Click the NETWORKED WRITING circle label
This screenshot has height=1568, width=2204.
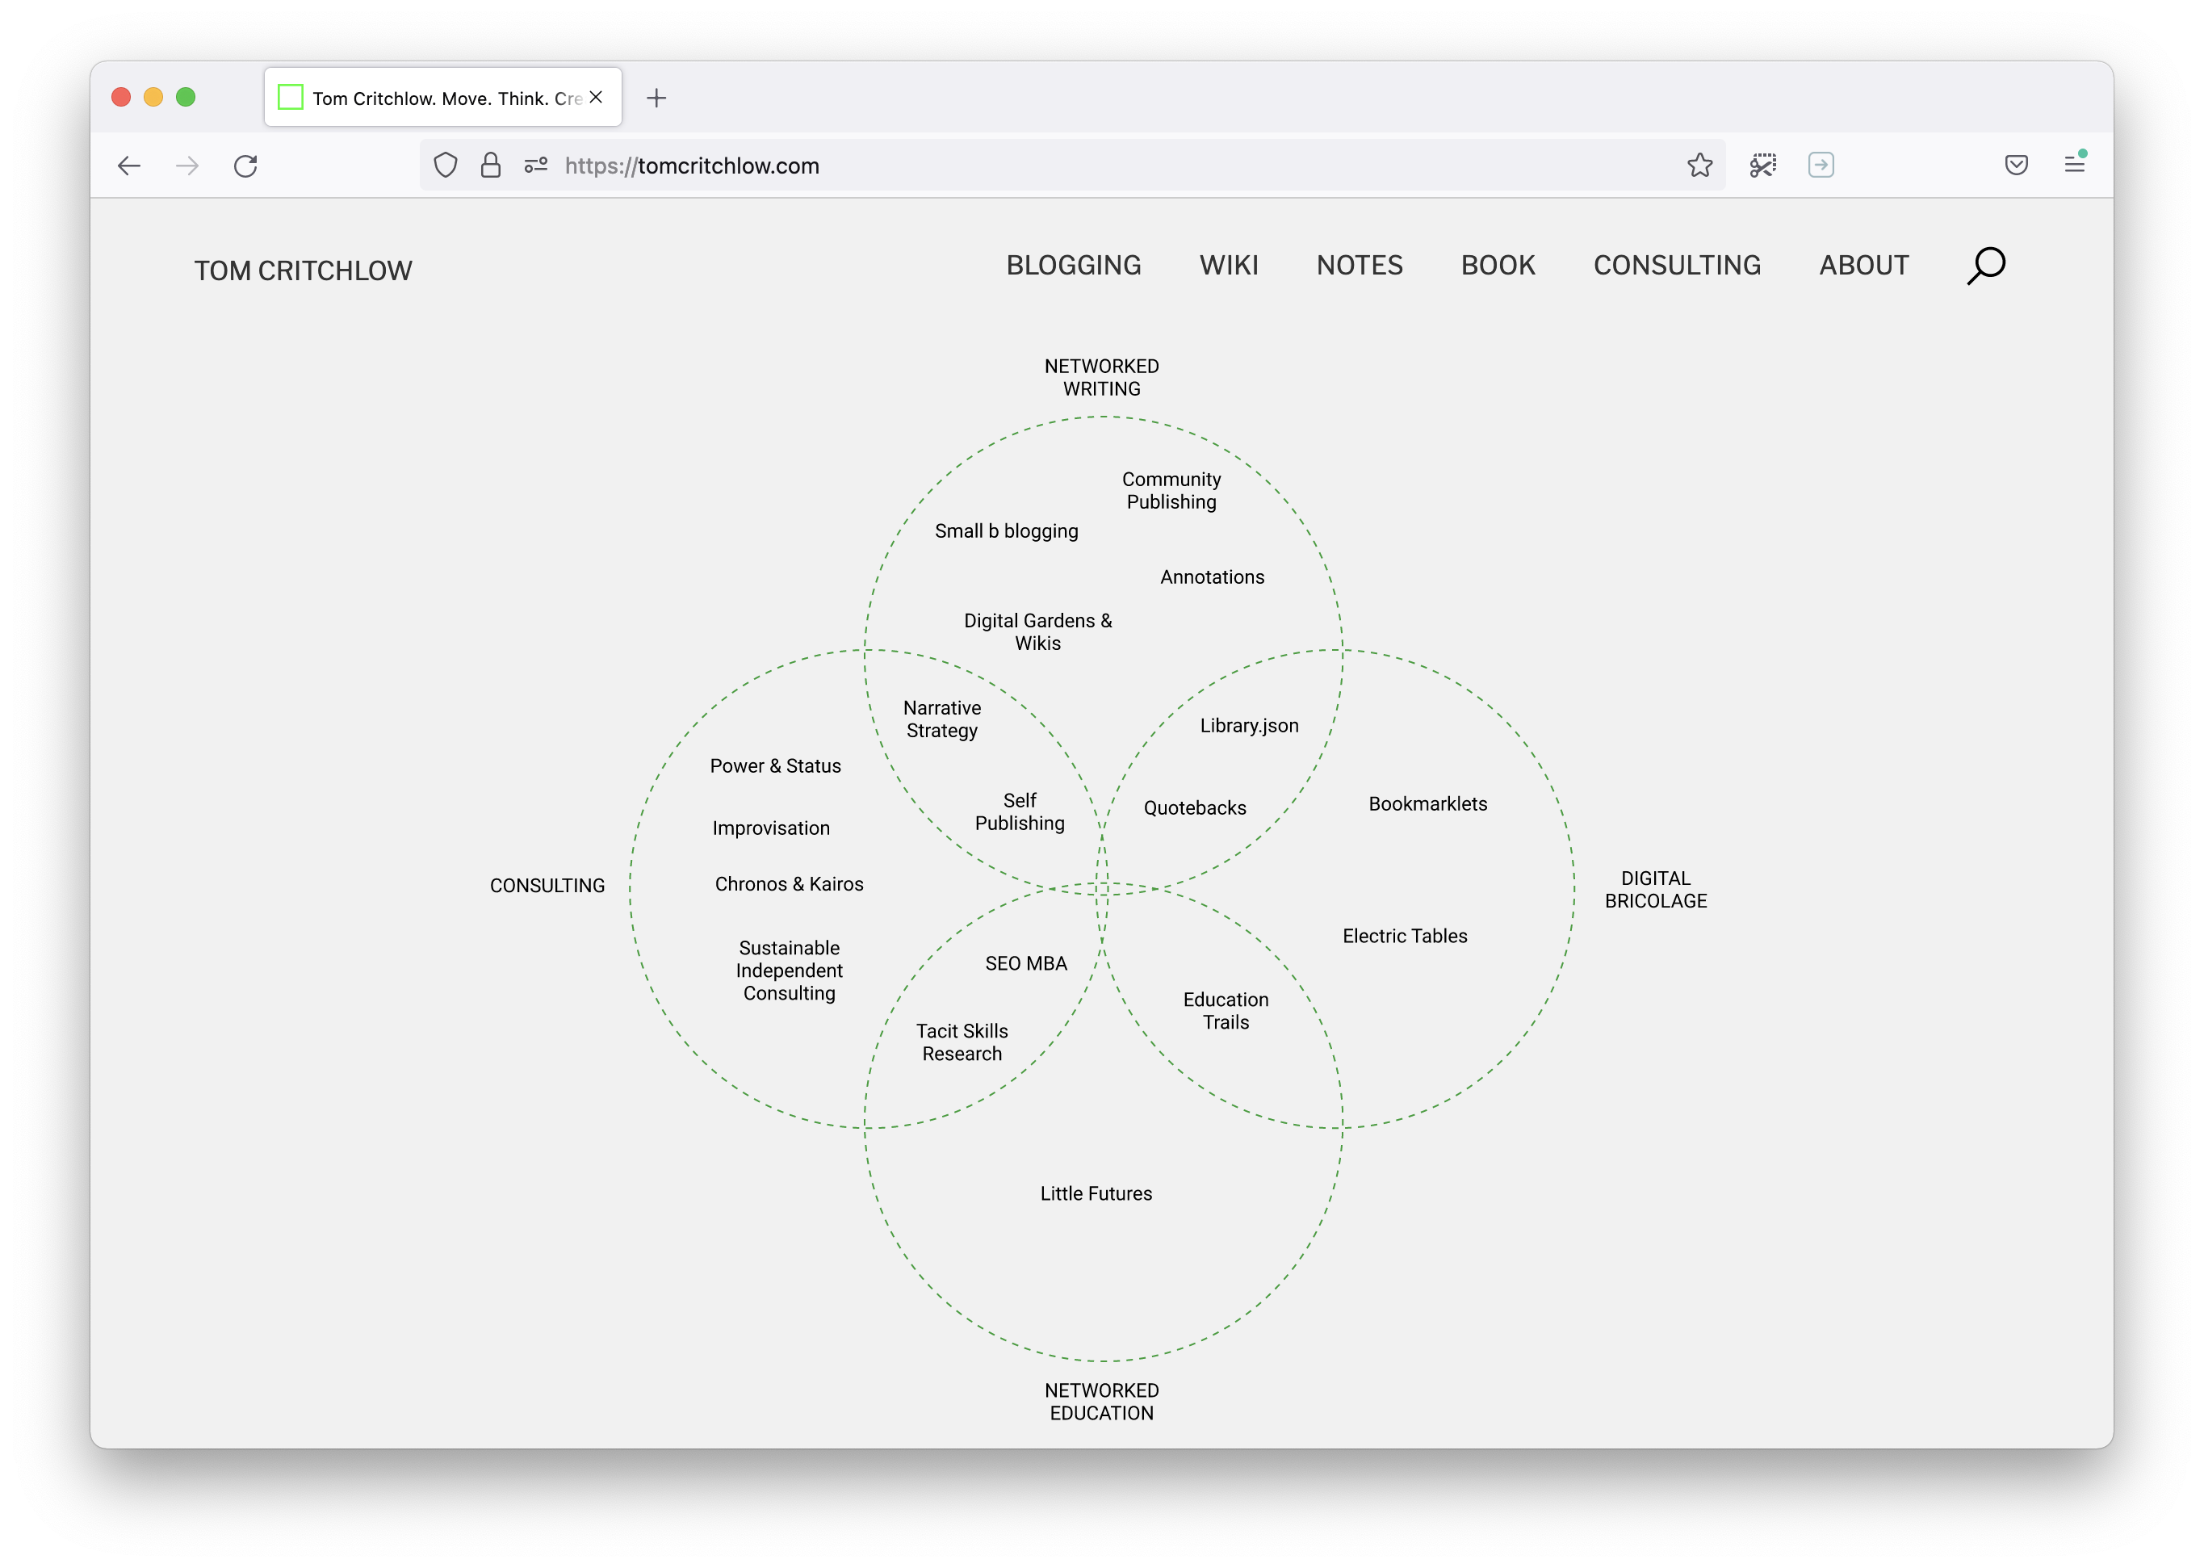(1101, 378)
